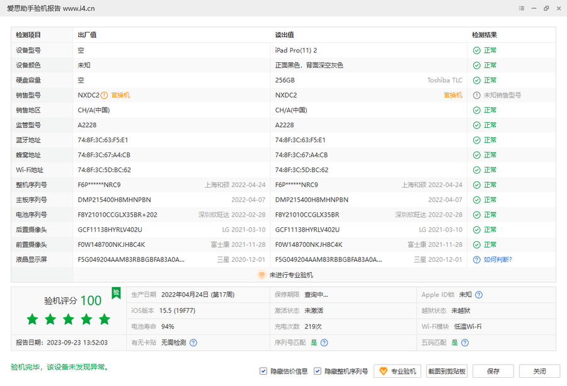Click the 查询中... warranty value
Image resolution: width=567 pixels, height=386 pixels.
[x=316, y=295]
